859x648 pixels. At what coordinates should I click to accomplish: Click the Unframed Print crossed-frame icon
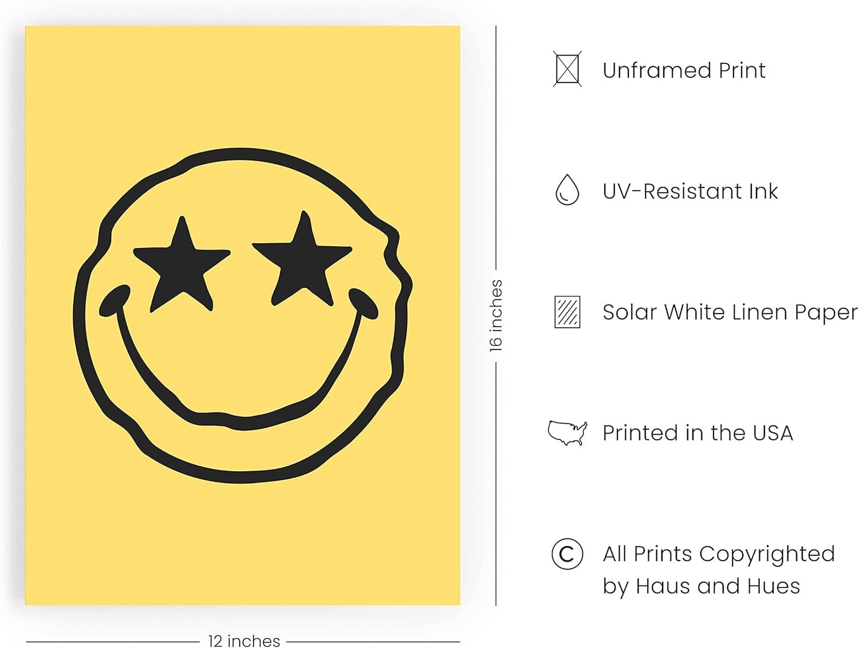point(567,69)
